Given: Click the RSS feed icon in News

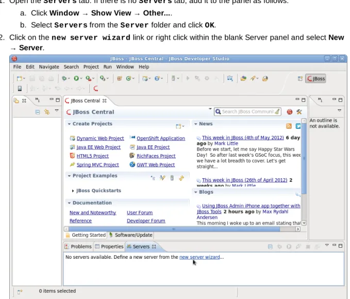Looking at the screenshot, I should 289,126.
